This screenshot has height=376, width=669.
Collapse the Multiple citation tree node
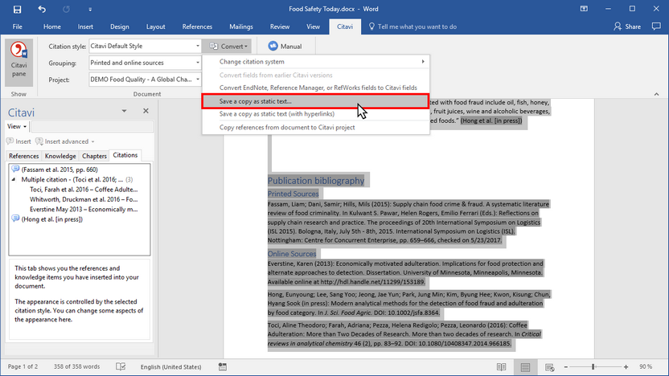pos(14,179)
